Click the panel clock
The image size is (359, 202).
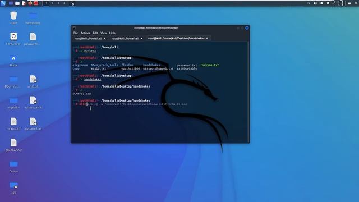tap(337, 3)
